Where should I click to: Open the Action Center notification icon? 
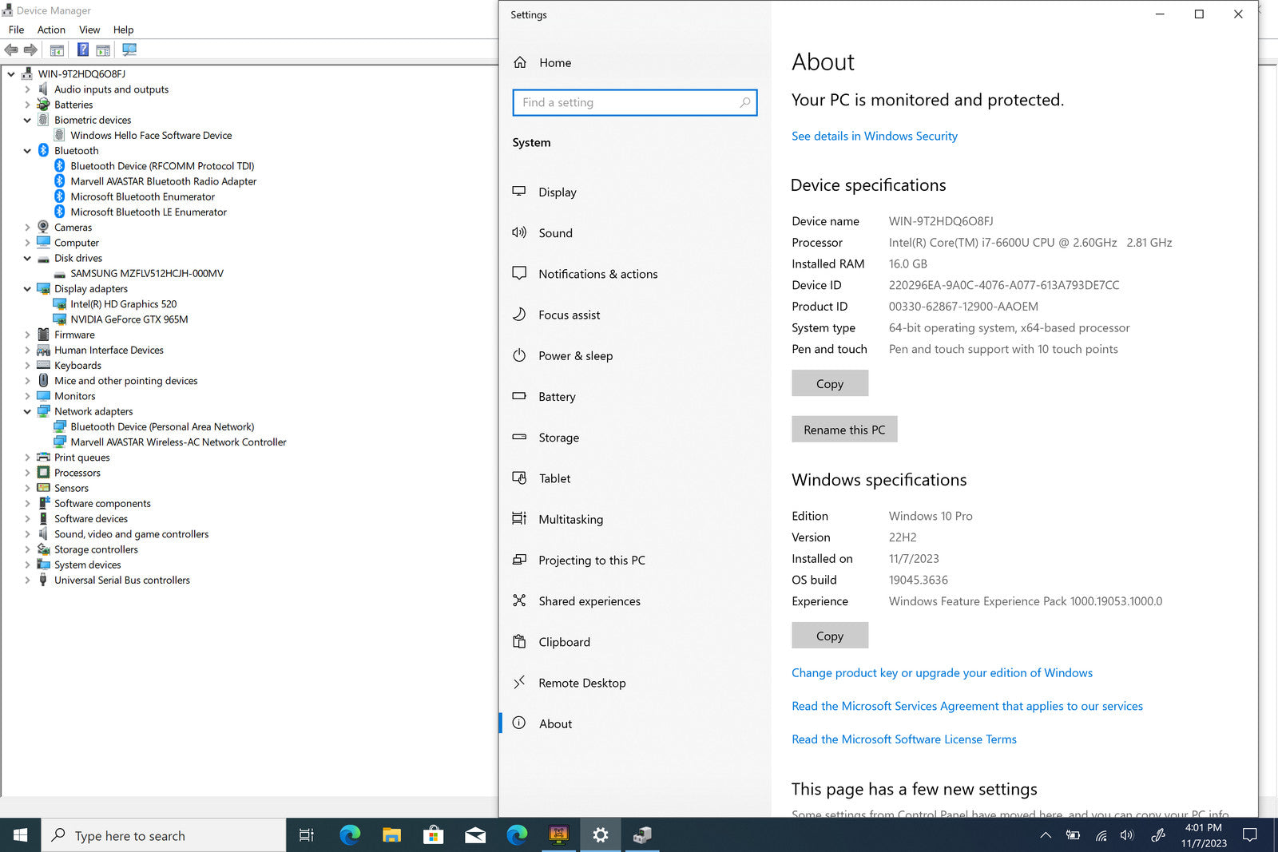pyautogui.click(x=1250, y=835)
